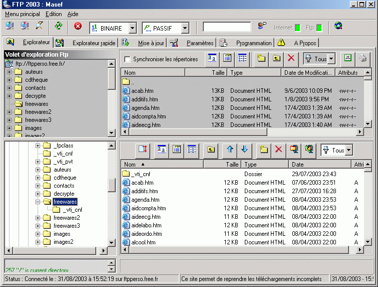Open the Tous filter dropdown in FTP pane
The width and height of the screenshot is (378, 287).
331,59
